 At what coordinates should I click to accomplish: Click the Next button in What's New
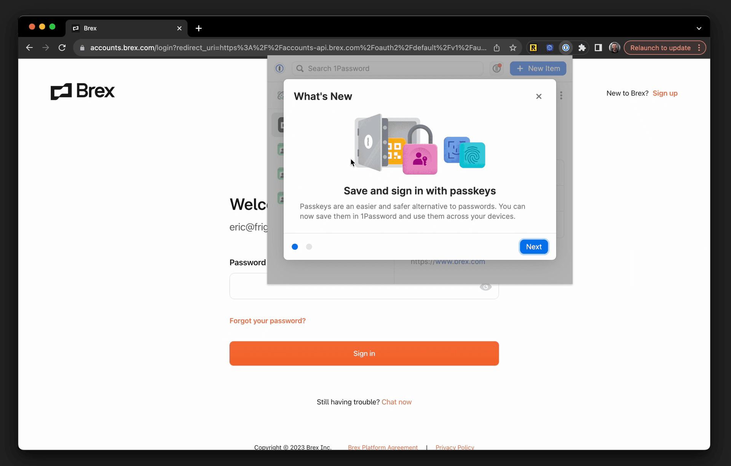tap(533, 247)
